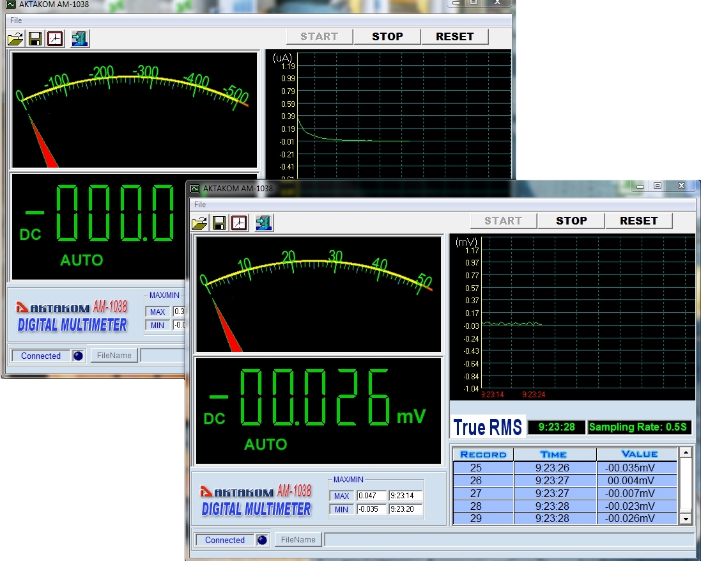Click analog needle gauge in back window
This screenshot has height=561, width=701.
pos(134,110)
